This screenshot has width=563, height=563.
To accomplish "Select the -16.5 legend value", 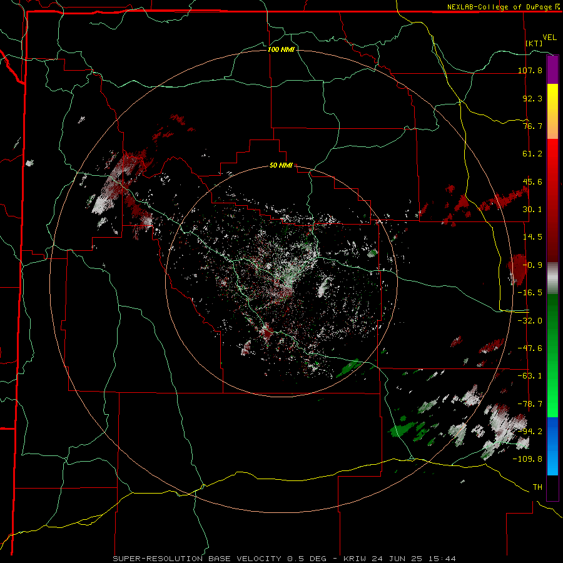I will click(x=530, y=293).
